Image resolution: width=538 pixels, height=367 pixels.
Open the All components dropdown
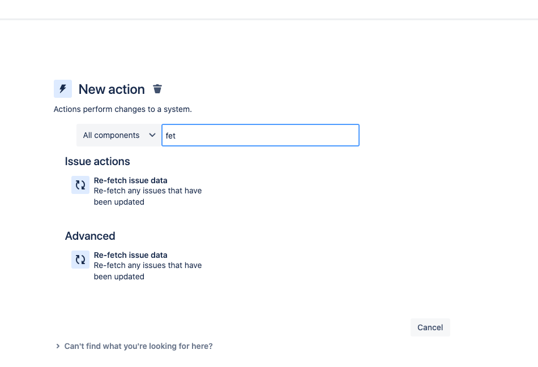(x=119, y=136)
